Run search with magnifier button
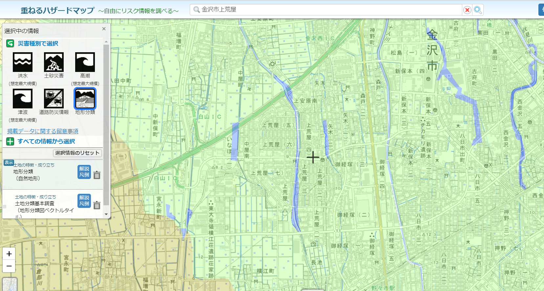544x291 pixels. [x=478, y=10]
